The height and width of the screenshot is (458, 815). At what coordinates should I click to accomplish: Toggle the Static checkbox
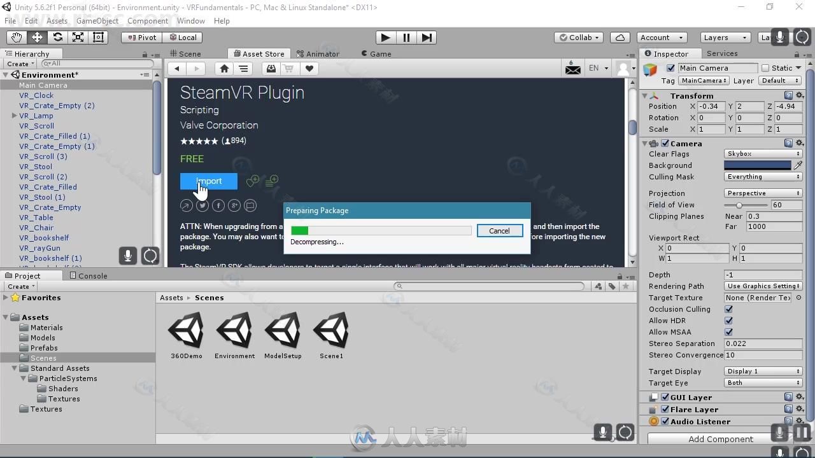pos(765,68)
